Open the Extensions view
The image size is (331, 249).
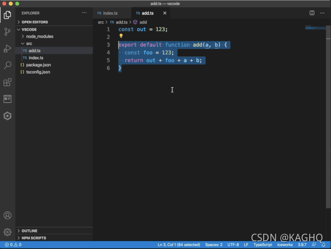[x=7, y=82]
